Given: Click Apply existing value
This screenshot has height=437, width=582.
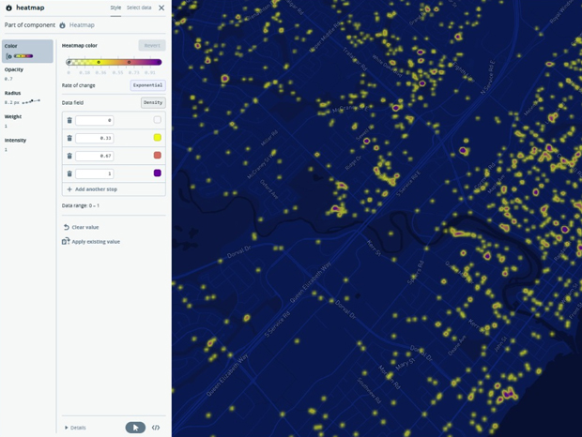Looking at the screenshot, I should click(91, 242).
